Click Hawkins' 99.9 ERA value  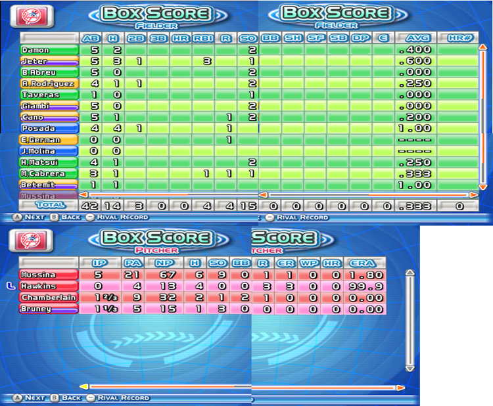click(365, 286)
